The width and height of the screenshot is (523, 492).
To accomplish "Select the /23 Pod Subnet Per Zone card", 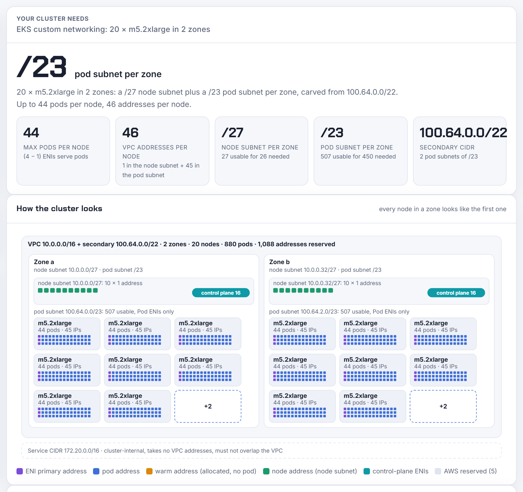I will click(361, 151).
